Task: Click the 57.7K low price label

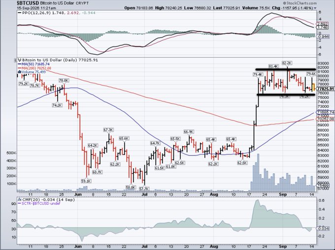Action: pos(144,189)
